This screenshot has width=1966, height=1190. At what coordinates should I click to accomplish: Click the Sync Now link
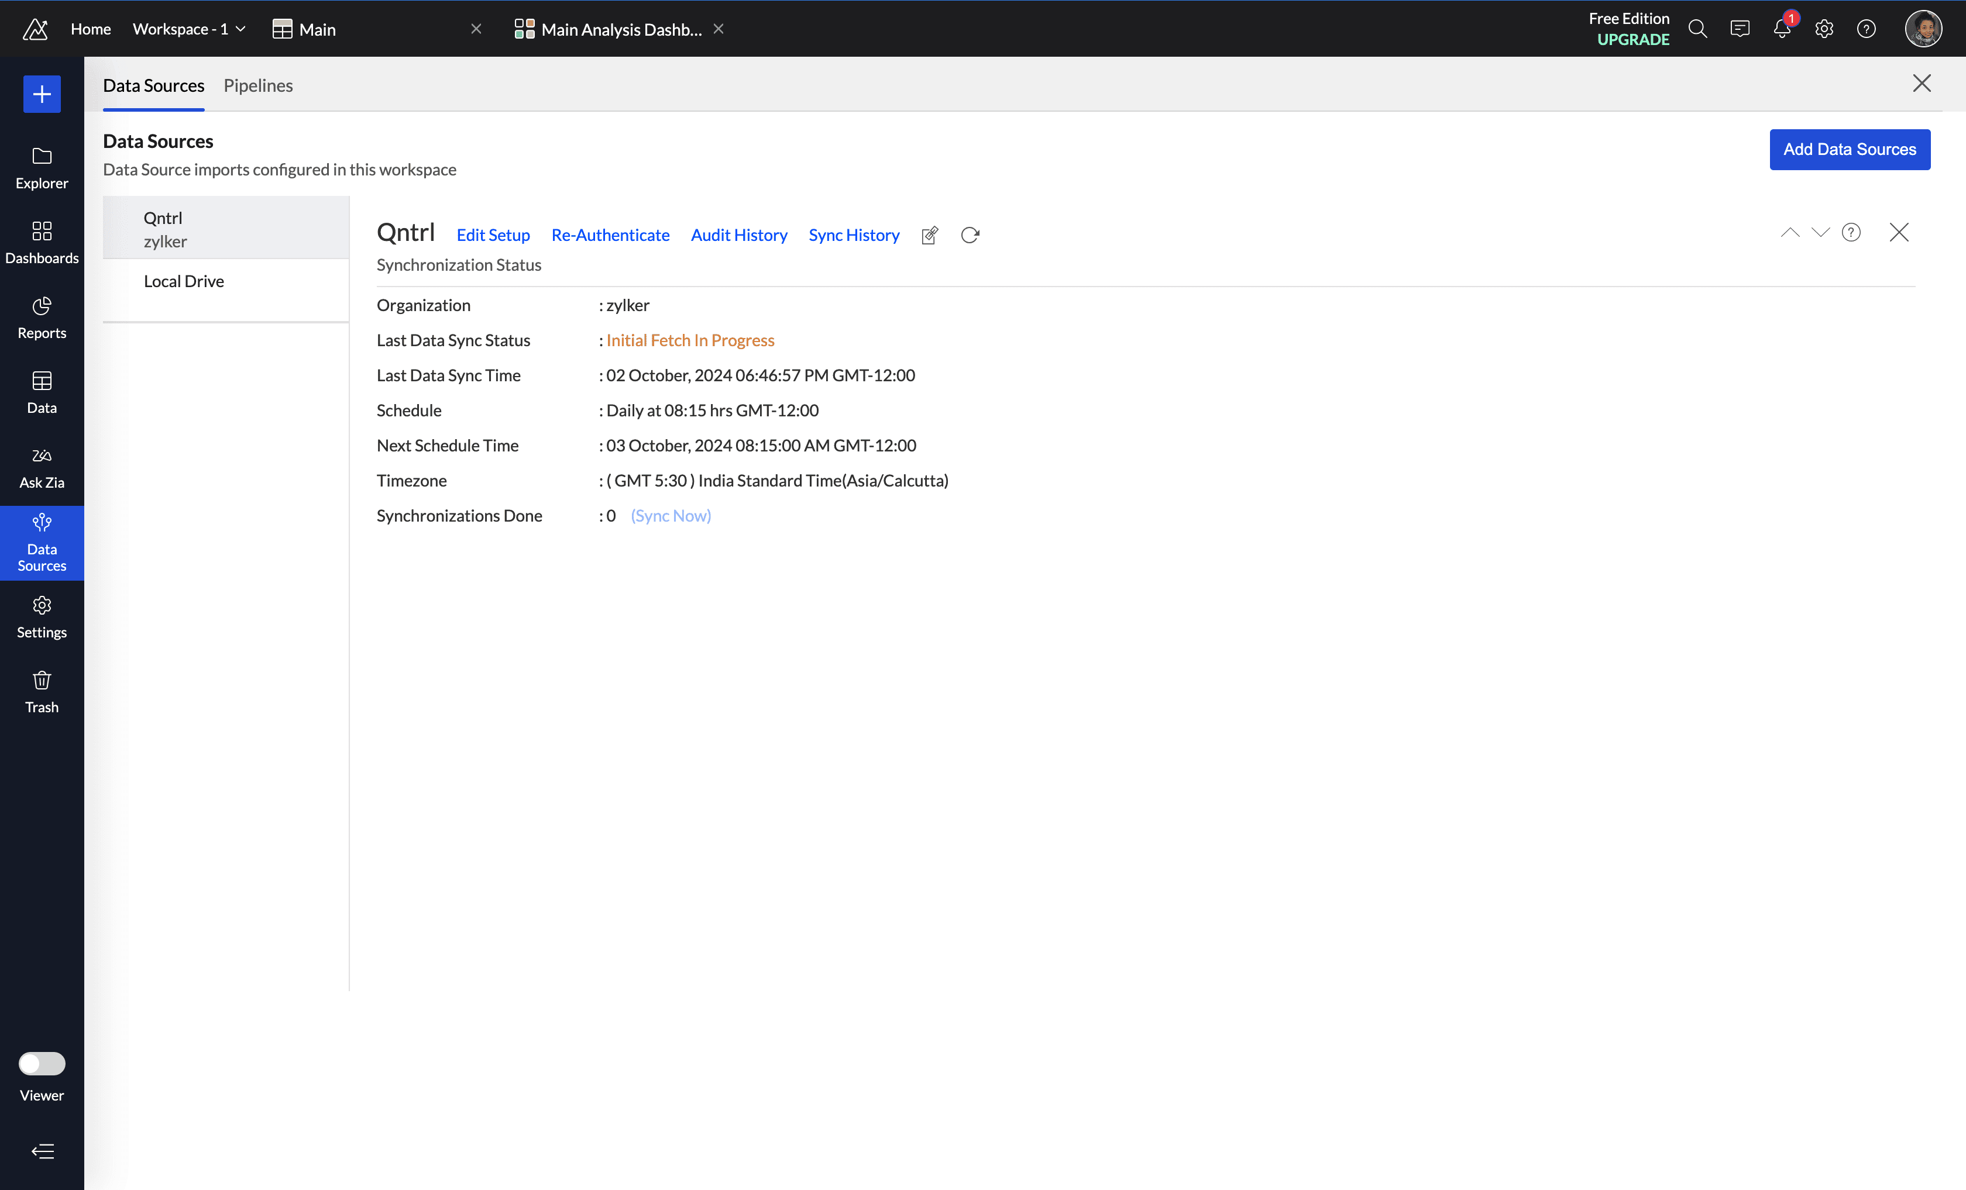(x=670, y=516)
